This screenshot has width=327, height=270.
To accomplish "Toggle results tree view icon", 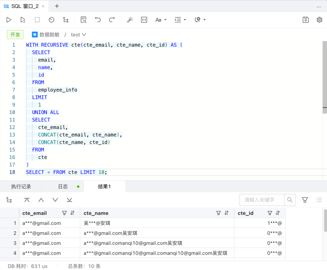I will coord(9,200).
